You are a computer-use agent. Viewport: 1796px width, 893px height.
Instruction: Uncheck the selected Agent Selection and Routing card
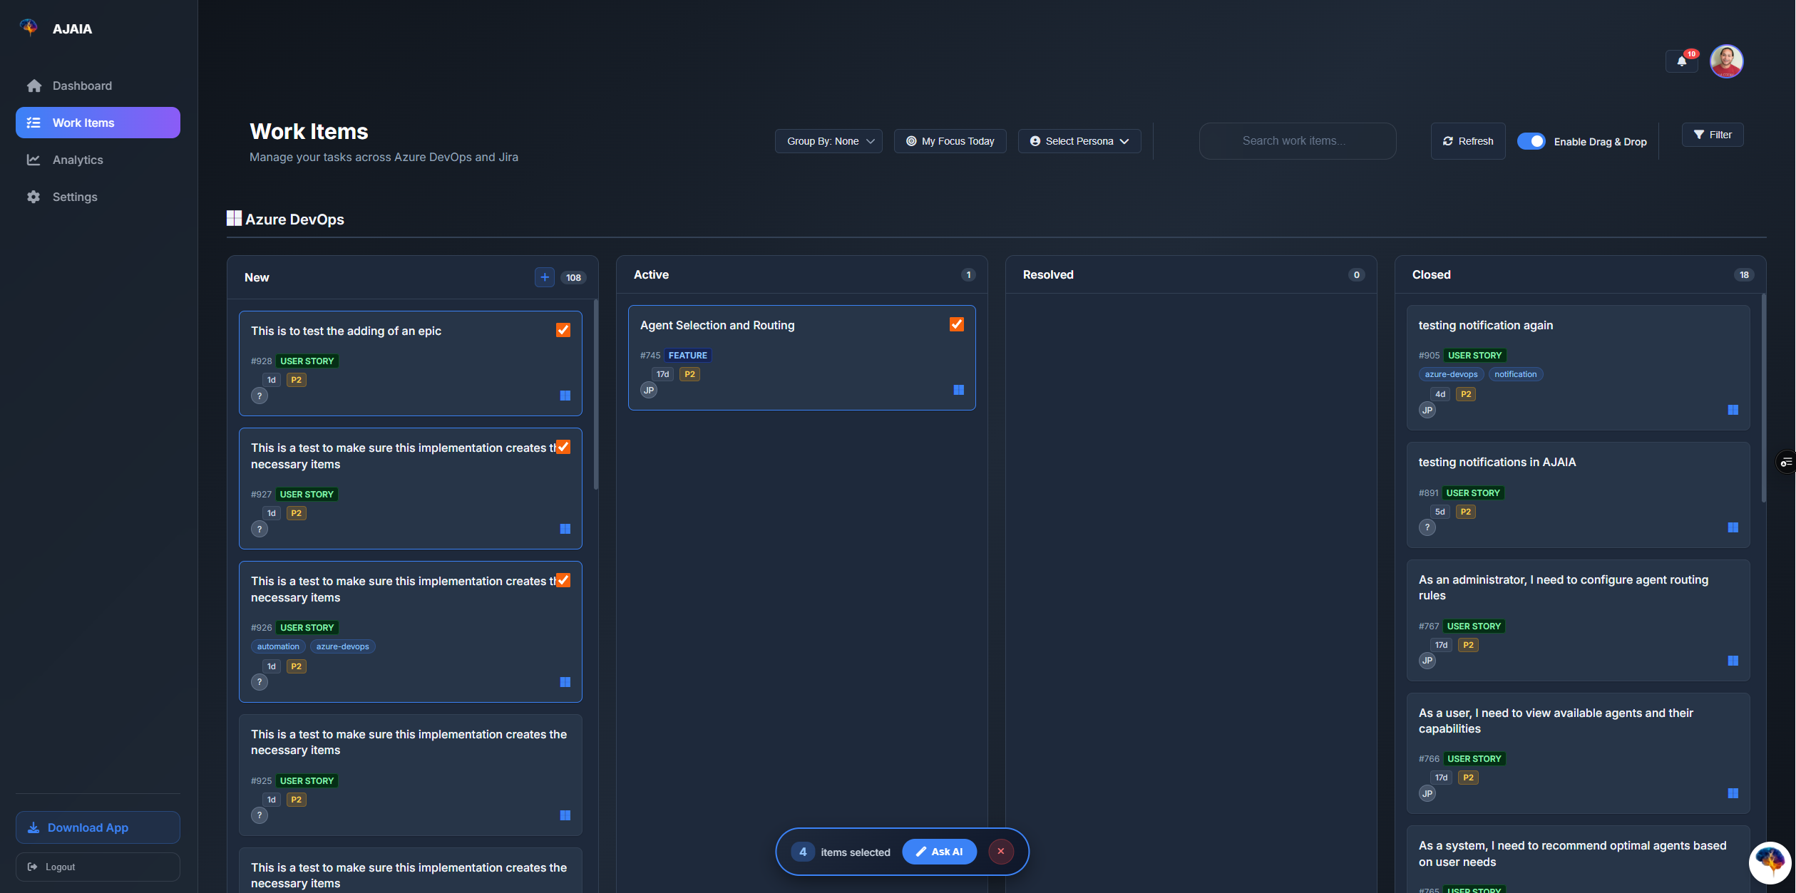(x=956, y=324)
